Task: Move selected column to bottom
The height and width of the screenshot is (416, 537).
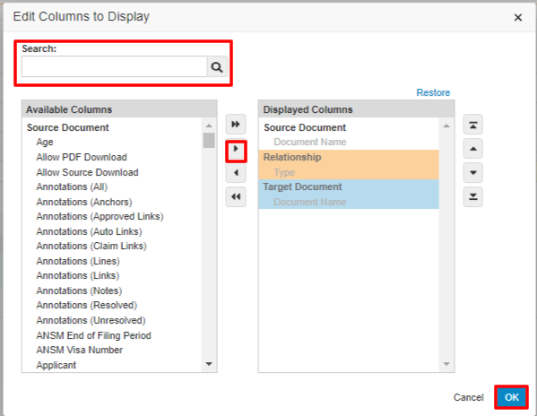Action: [473, 197]
